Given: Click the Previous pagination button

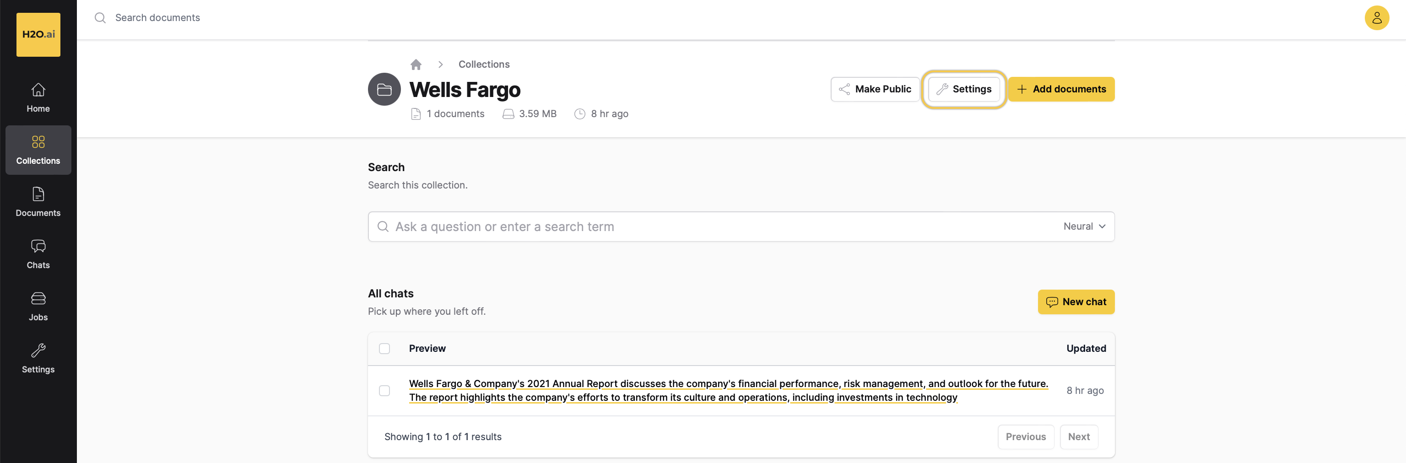Looking at the screenshot, I should [1026, 437].
